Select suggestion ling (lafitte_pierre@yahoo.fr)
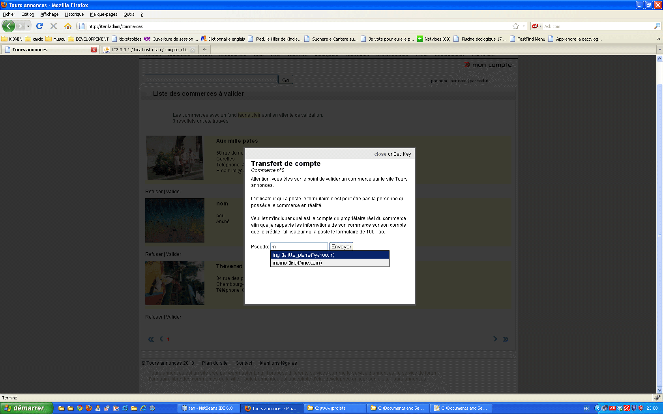The width and height of the screenshot is (663, 414). coord(330,255)
